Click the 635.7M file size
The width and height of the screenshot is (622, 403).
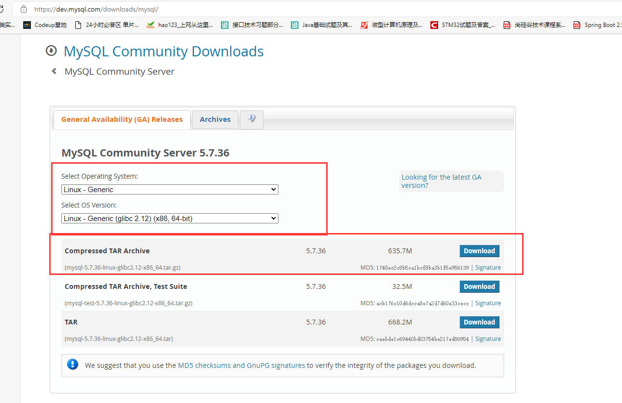[x=400, y=251]
